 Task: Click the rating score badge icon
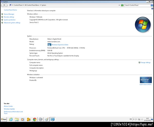(x=49, y=45)
